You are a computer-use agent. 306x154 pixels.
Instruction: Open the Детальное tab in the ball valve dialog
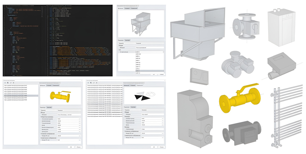pyautogui.click(x=43, y=85)
